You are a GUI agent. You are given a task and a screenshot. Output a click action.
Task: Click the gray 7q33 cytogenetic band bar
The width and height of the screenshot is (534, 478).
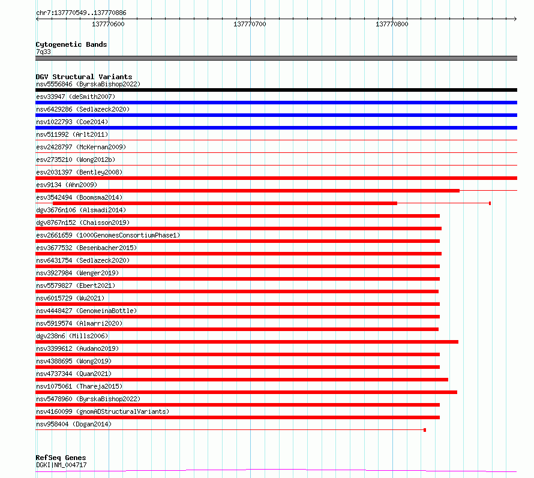(x=276, y=58)
